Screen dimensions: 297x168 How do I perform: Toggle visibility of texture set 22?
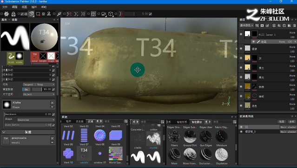(x=241, y=127)
